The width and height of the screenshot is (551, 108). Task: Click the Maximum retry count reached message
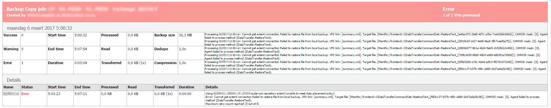coord(232,104)
